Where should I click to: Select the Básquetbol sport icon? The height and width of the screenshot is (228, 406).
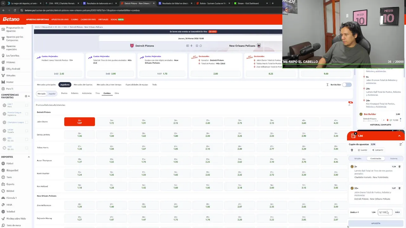click(x=3, y=170)
